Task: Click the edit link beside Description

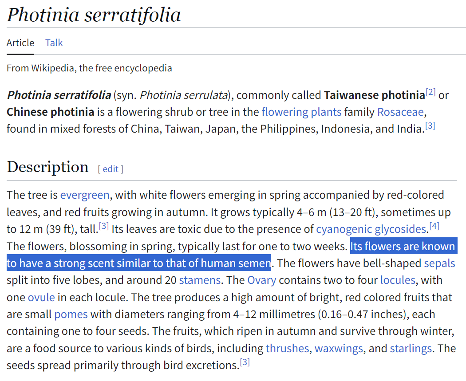Action: [x=111, y=169]
